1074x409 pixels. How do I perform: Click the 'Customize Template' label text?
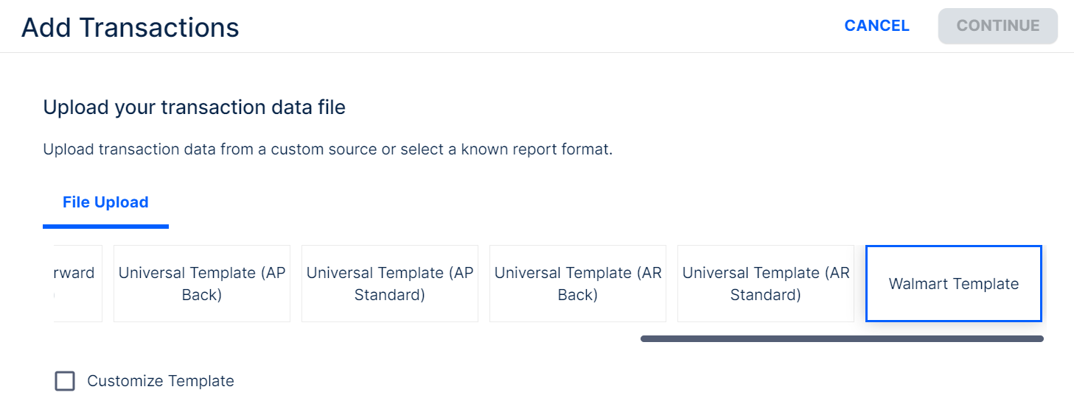click(160, 381)
